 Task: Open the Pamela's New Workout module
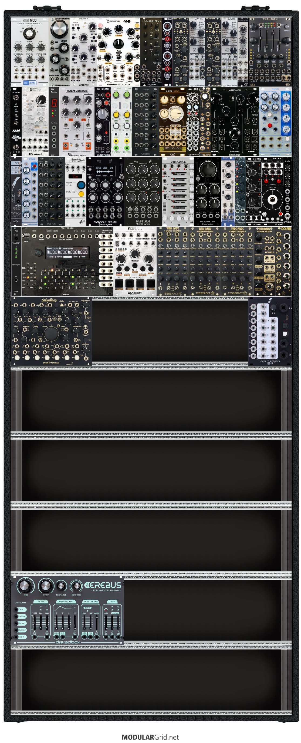click(75, 191)
